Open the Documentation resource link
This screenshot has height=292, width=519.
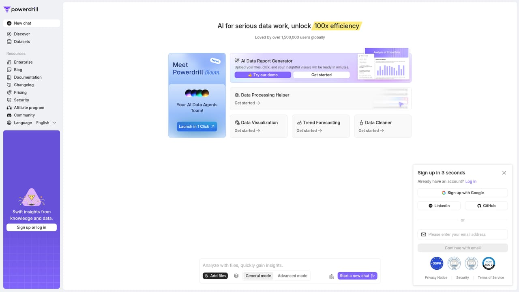tap(32, 77)
